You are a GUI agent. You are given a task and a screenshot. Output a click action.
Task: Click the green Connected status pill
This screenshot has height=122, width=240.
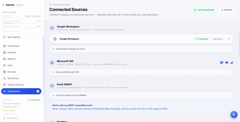point(202,39)
